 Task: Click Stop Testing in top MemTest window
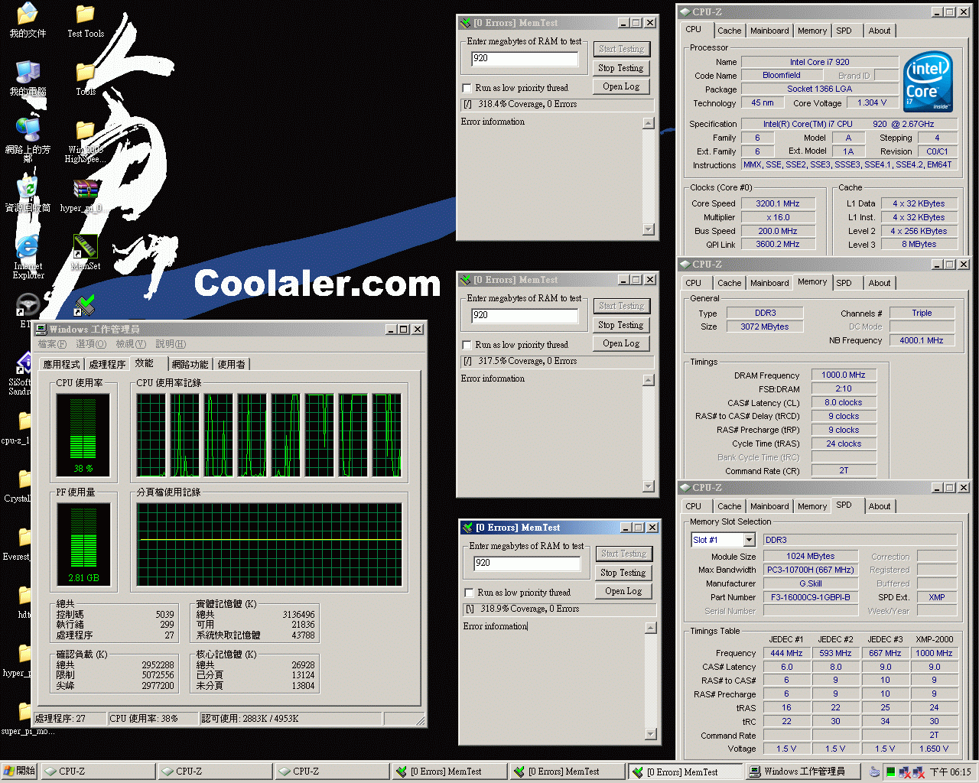[x=621, y=68]
